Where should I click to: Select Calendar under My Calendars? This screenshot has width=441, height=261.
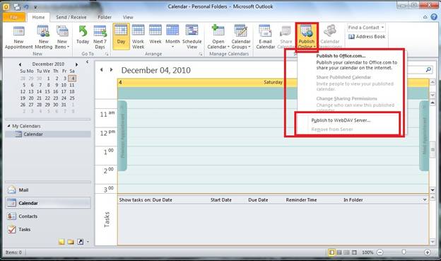(48, 134)
